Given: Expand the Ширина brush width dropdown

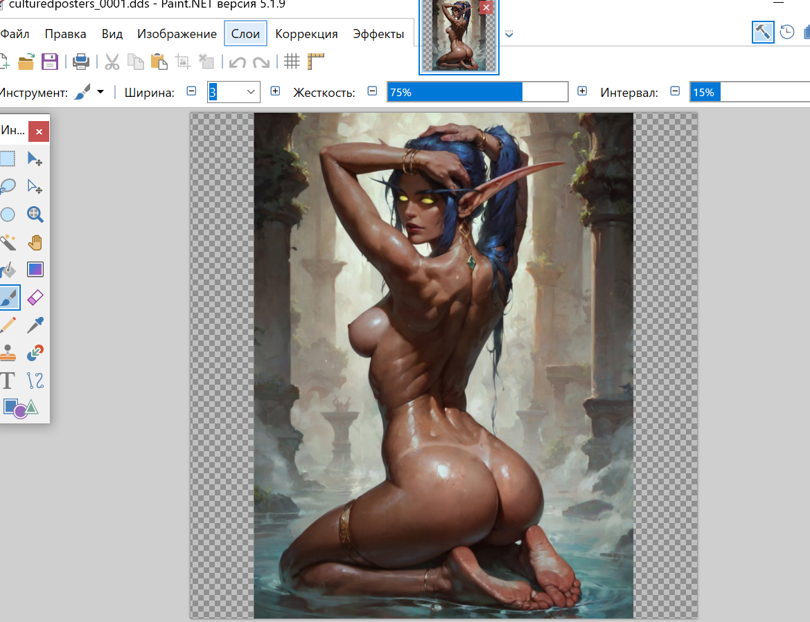Looking at the screenshot, I should pyautogui.click(x=251, y=92).
